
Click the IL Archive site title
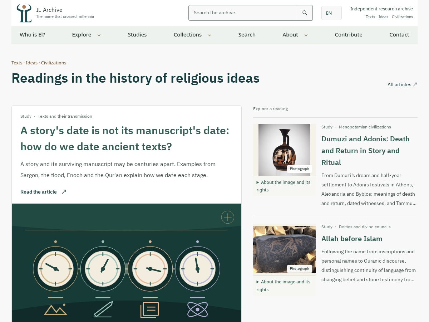49,10
